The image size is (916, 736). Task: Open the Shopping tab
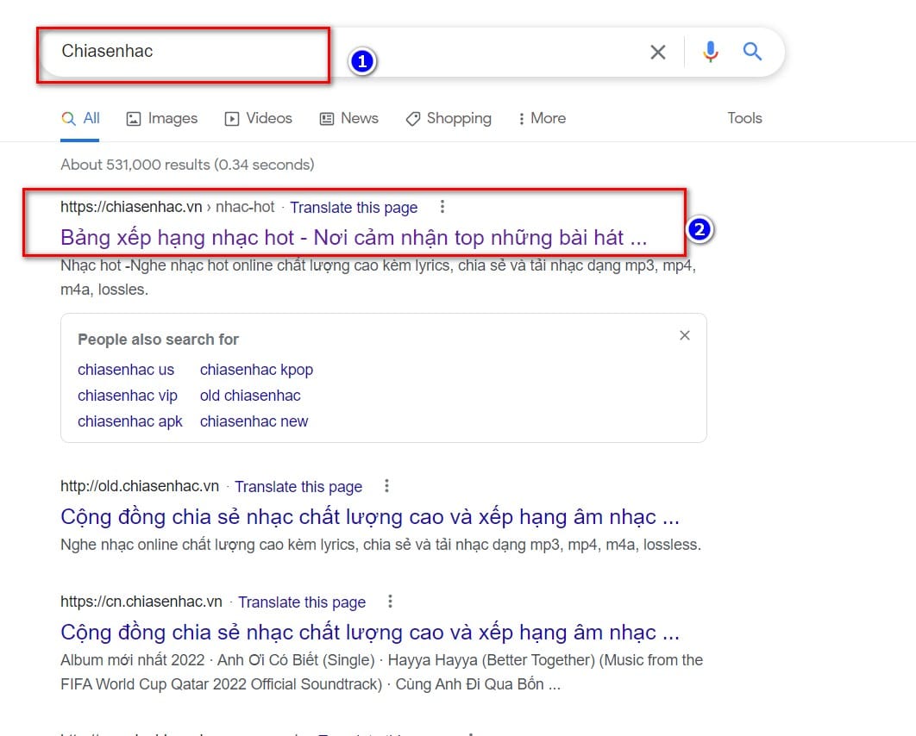coord(449,118)
